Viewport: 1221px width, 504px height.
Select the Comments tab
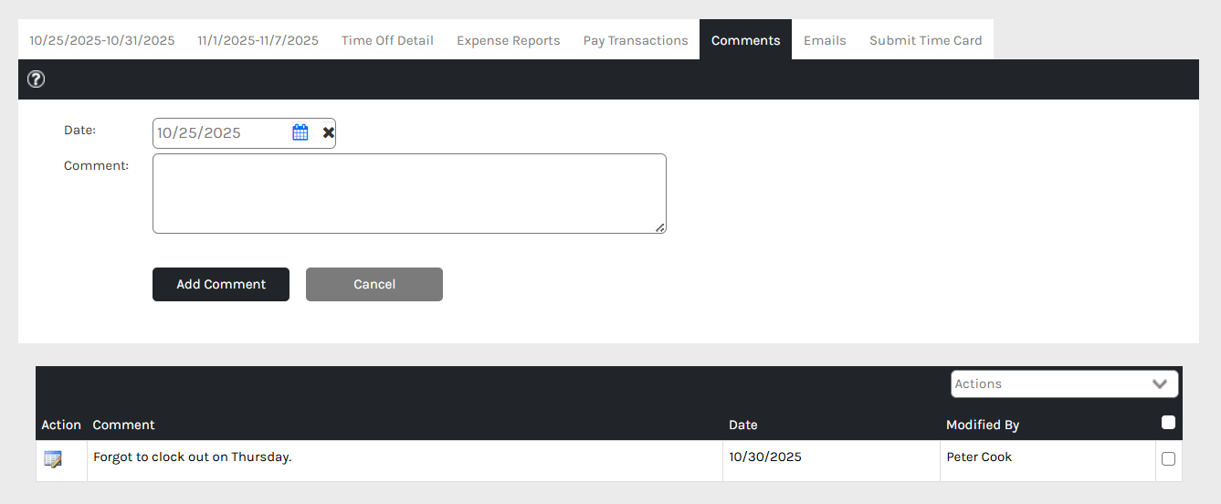pyautogui.click(x=746, y=40)
